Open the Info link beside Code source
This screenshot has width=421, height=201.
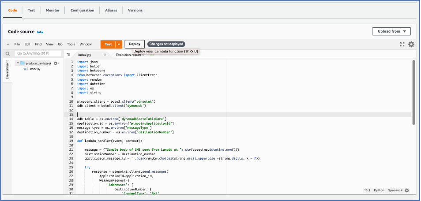(x=40, y=32)
